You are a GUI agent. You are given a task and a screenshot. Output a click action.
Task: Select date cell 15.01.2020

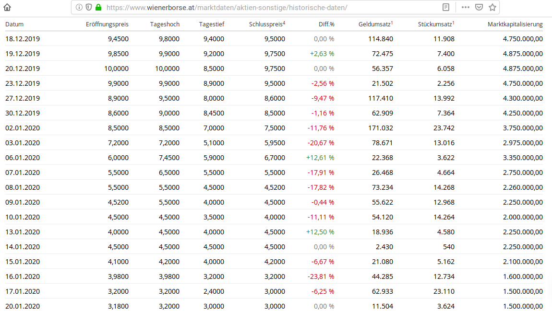click(23, 262)
